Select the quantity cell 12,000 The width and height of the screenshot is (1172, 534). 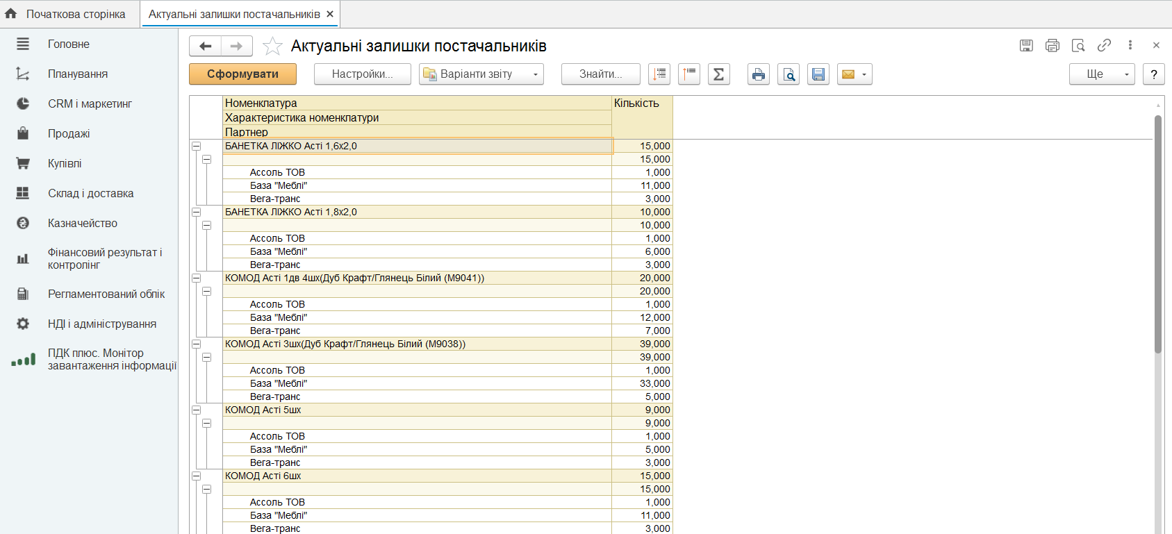pos(642,317)
